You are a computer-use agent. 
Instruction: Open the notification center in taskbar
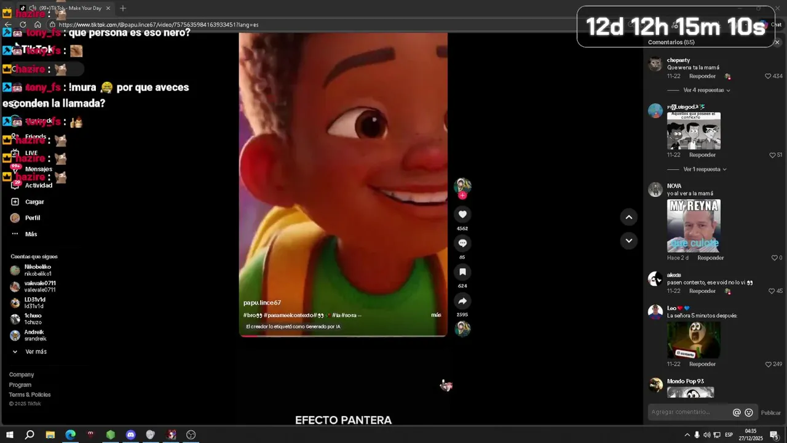(x=773, y=435)
